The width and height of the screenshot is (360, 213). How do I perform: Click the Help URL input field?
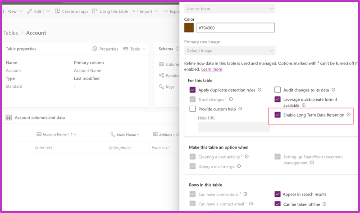(234, 127)
